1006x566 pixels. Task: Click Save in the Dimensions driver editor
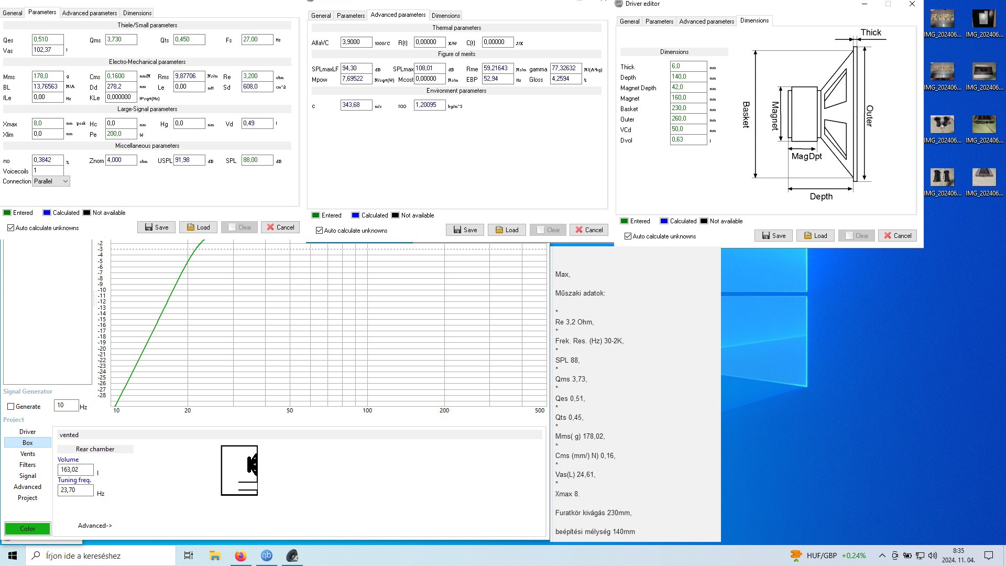coord(773,236)
